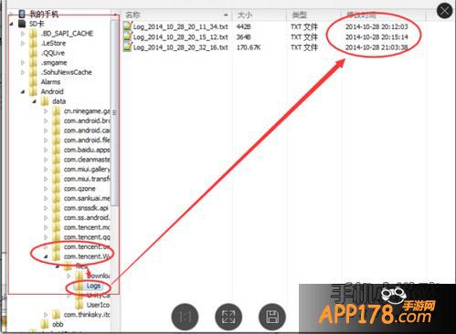Click the com.thinksky.itc folder icon
The height and width of the screenshot is (334, 456).
click(x=56, y=315)
